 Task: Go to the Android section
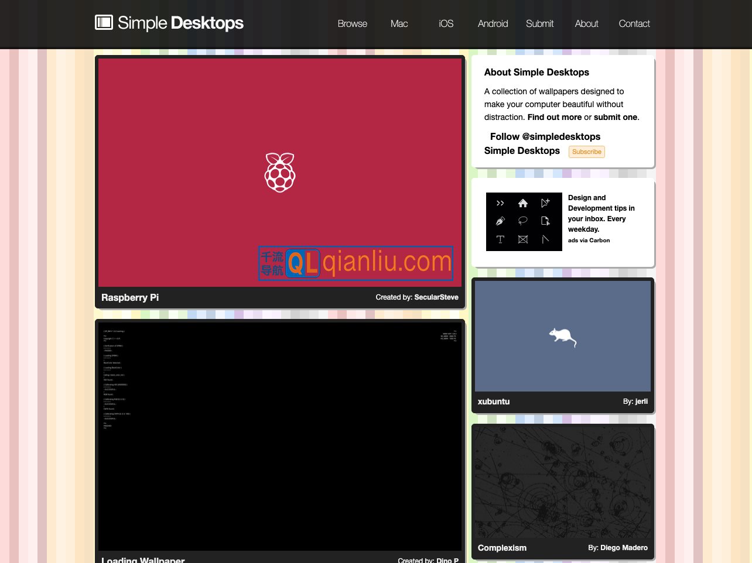[493, 23]
